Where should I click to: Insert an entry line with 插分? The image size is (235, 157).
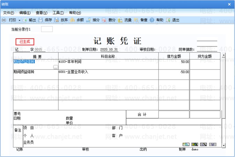(93, 20)
